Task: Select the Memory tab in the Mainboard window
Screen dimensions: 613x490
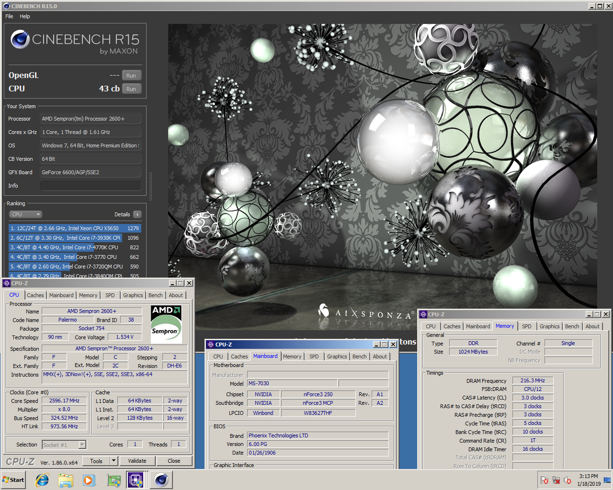Action: point(292,356)
